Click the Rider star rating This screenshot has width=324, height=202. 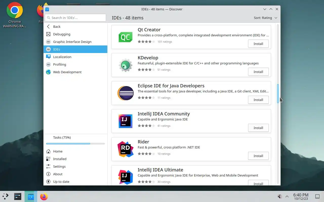pyautogui.click(x=146, y=154)
